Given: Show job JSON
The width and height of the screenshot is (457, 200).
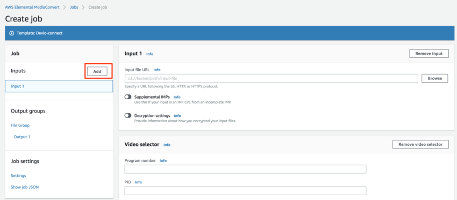Looking at the screenshot, I should tap(25, 187).
